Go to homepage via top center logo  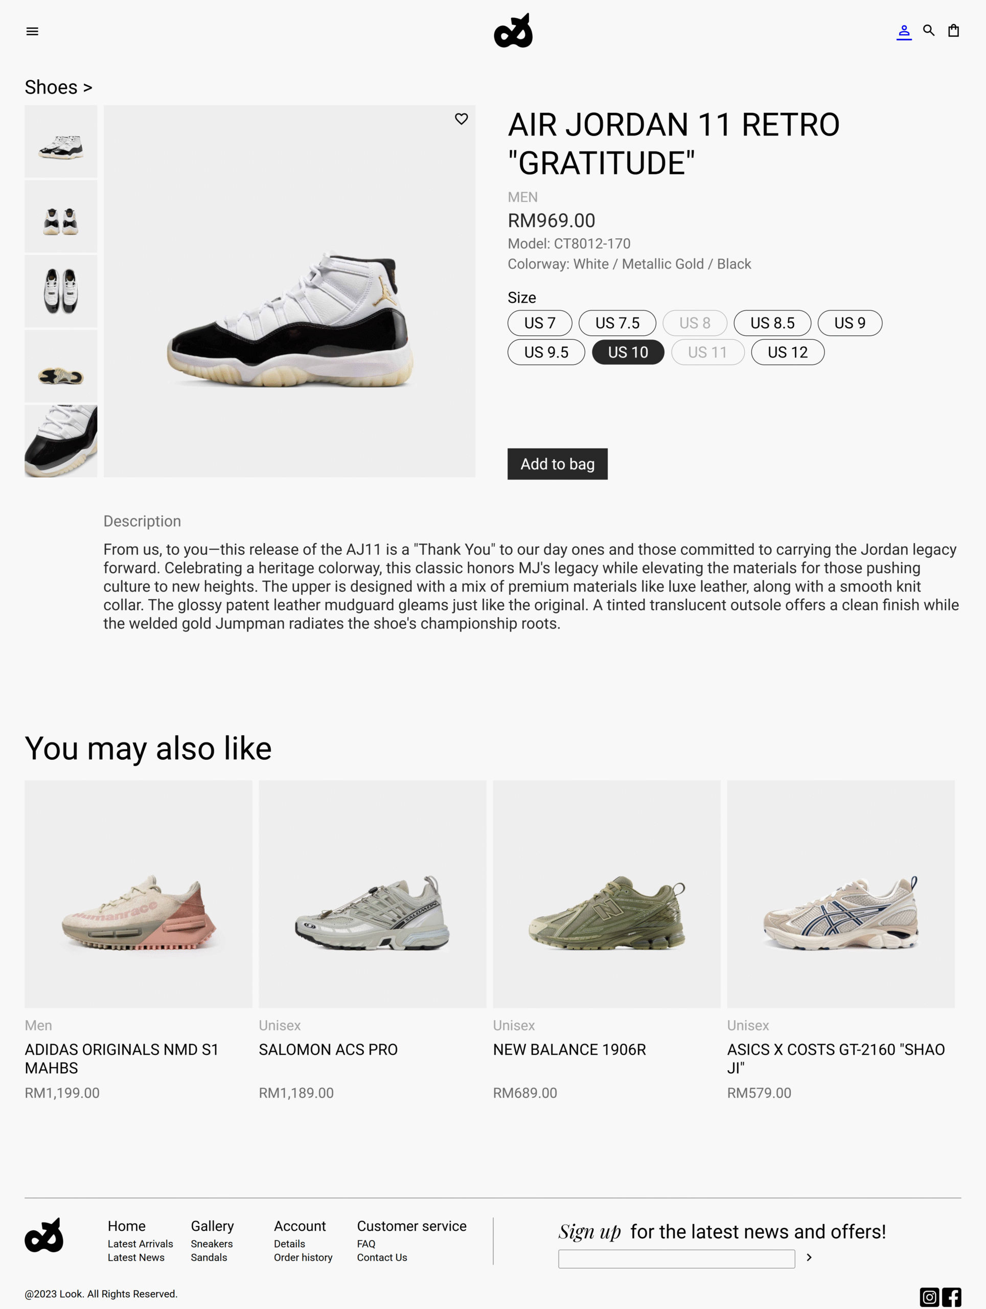coord(513,31)
